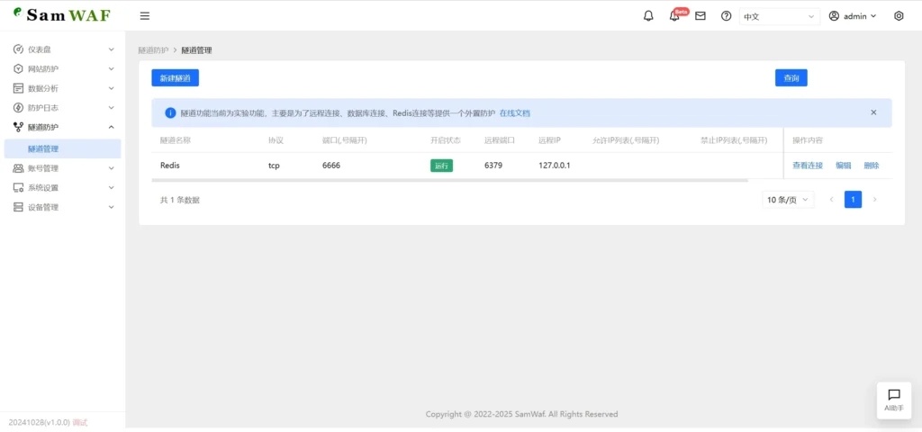Image resolution: width=922 pixels, height=432 pixels.
Task: Open the settings gear icon
Action: pos(899,16)
